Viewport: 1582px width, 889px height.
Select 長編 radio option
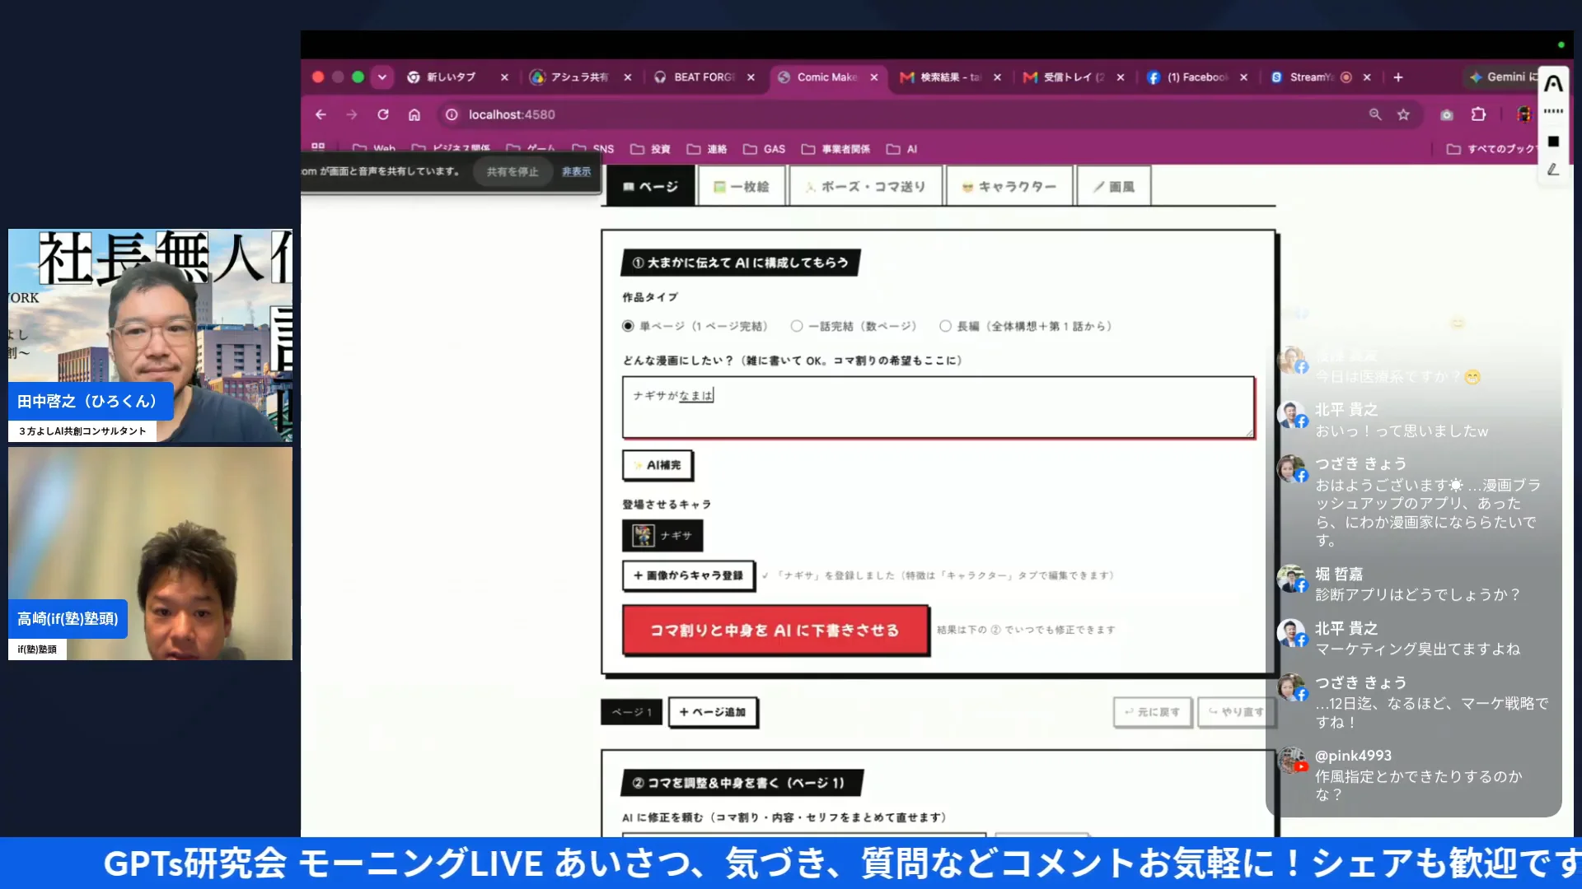[945, 326]
